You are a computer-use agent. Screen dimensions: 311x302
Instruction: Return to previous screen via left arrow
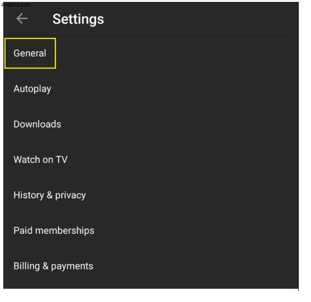point(22,18)
